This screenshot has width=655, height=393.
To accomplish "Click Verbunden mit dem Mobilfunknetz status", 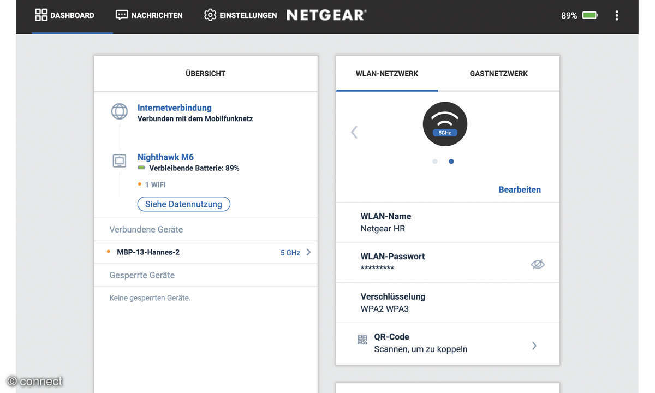I will [x=195, y=118].
